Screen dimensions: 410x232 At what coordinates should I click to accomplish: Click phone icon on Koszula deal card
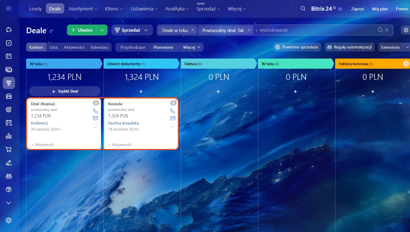173,111
